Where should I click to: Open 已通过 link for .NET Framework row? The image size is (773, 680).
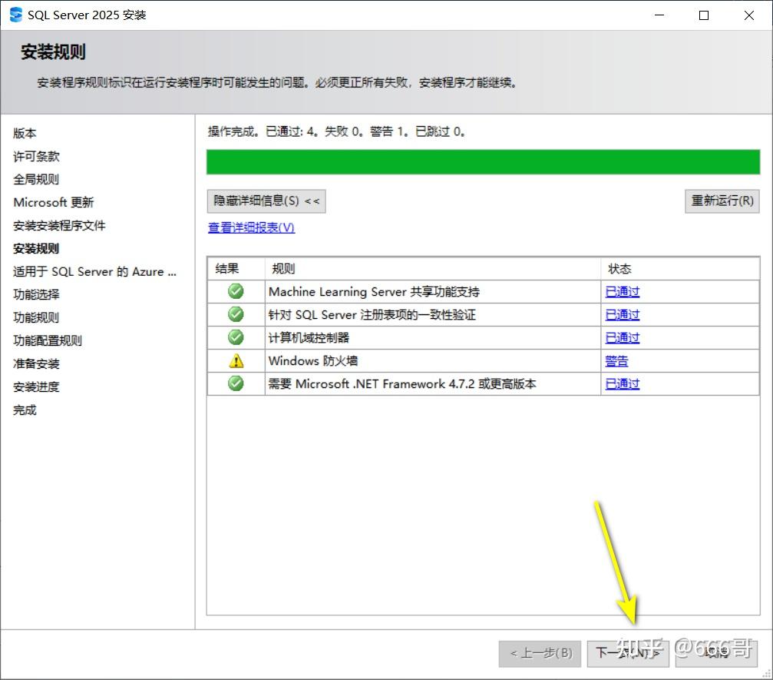tap(622, 384)
